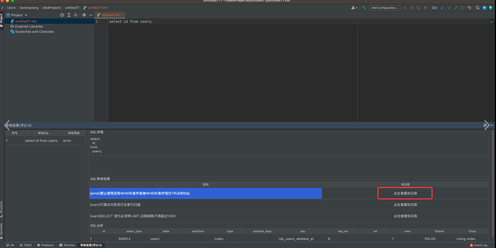This screenshot has width=496, height=248.
Task: Click the Stop square icon
Action: point(425,8)
